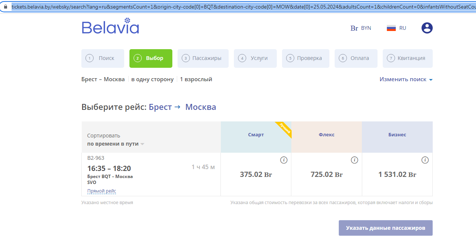The width and height of the screenshot is (476, 238).
Task: Click 1 взрослый text
Action: [x=196, y=79]
